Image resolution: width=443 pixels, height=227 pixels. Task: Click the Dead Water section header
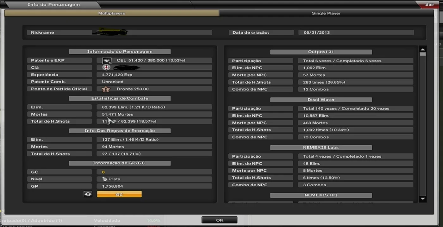click(321, 100)
